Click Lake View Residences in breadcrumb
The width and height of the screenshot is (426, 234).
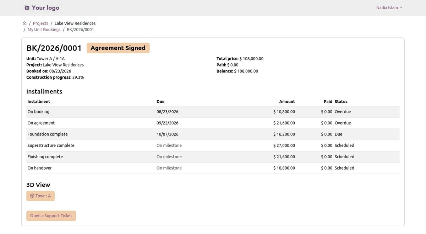click(75, 23)
